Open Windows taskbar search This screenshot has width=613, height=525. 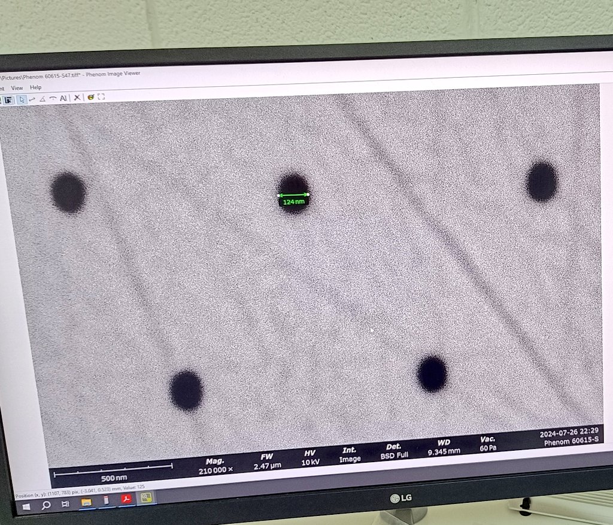pyautogui.click(x=45, y=505)
